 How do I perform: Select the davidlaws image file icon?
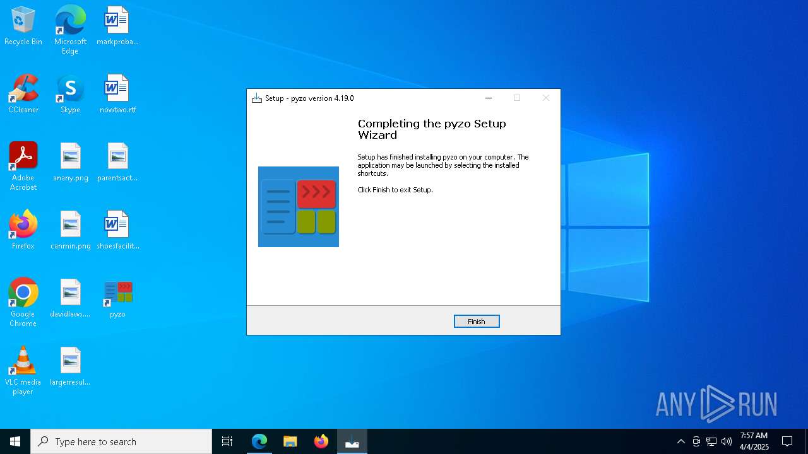point(70,298)
